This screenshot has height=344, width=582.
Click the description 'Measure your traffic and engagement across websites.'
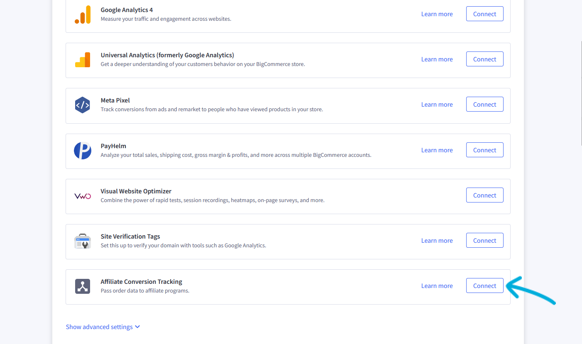coord(166,19)
